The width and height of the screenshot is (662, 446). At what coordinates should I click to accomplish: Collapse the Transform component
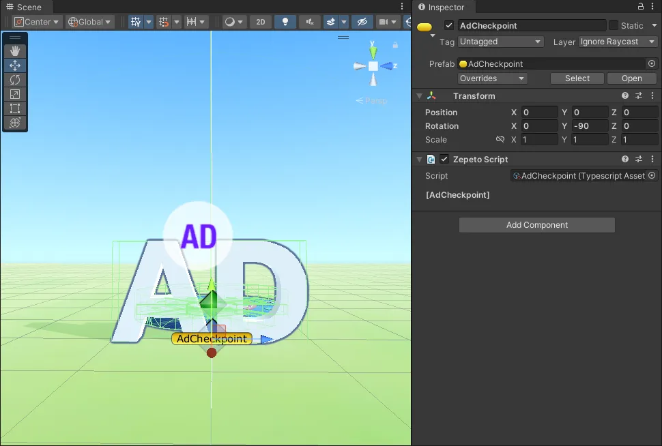tap(419, 95)
